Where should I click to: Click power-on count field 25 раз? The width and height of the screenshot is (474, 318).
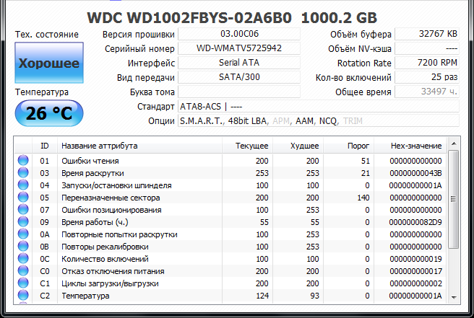tap(427, 77)
